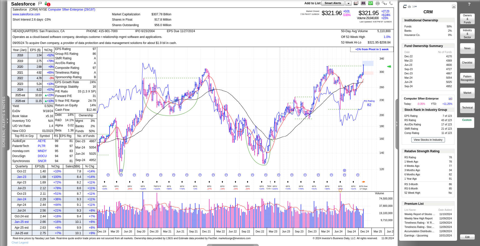This screenshot has width=480, height=246.
Task: Open Computer Sftwr-Enterprse (29/197) industry link
Action: [x=72, y=10]
